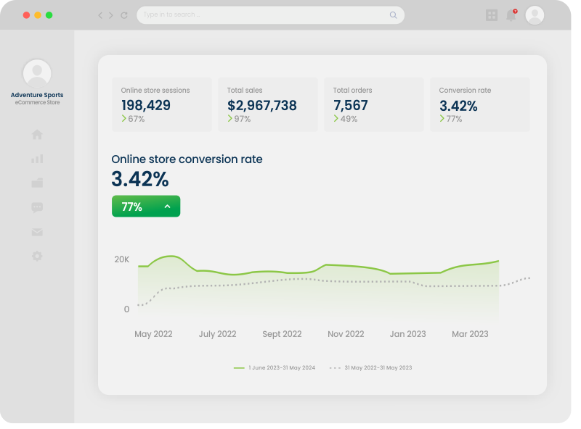Select the Online store sessions card
The width and height of the screenshot is (581, 429).
pos(162,104)
